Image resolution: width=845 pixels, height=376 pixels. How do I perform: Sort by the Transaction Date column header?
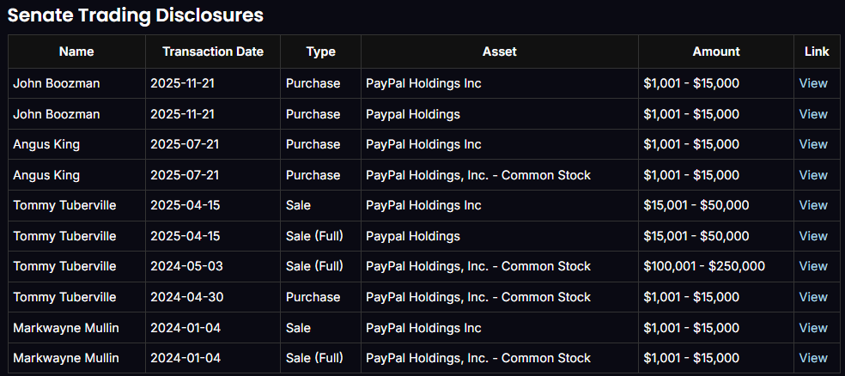tap(213, 52)
